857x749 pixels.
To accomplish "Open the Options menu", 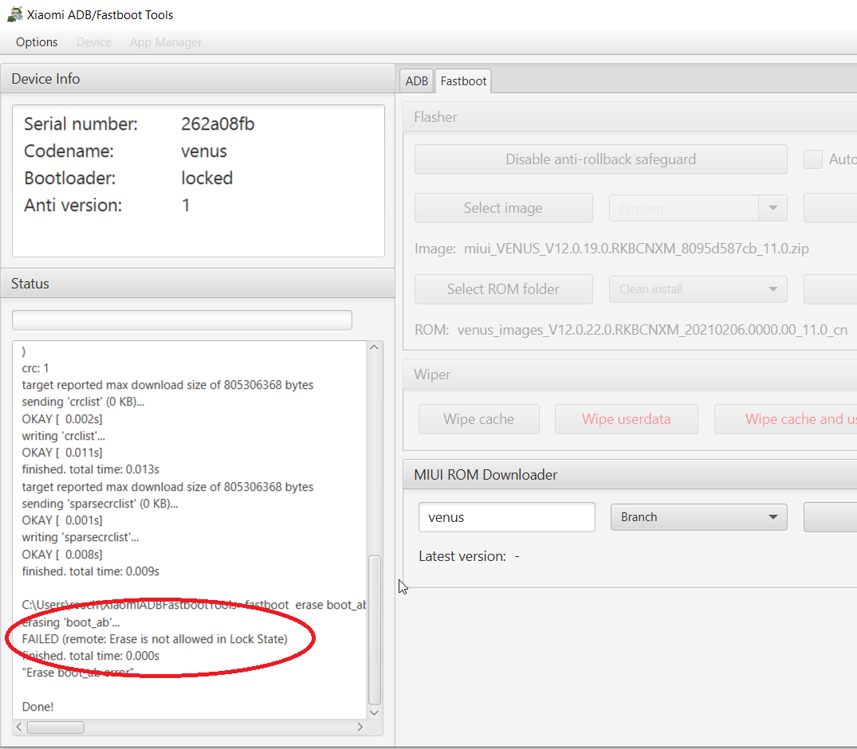I will click(37, 42).
